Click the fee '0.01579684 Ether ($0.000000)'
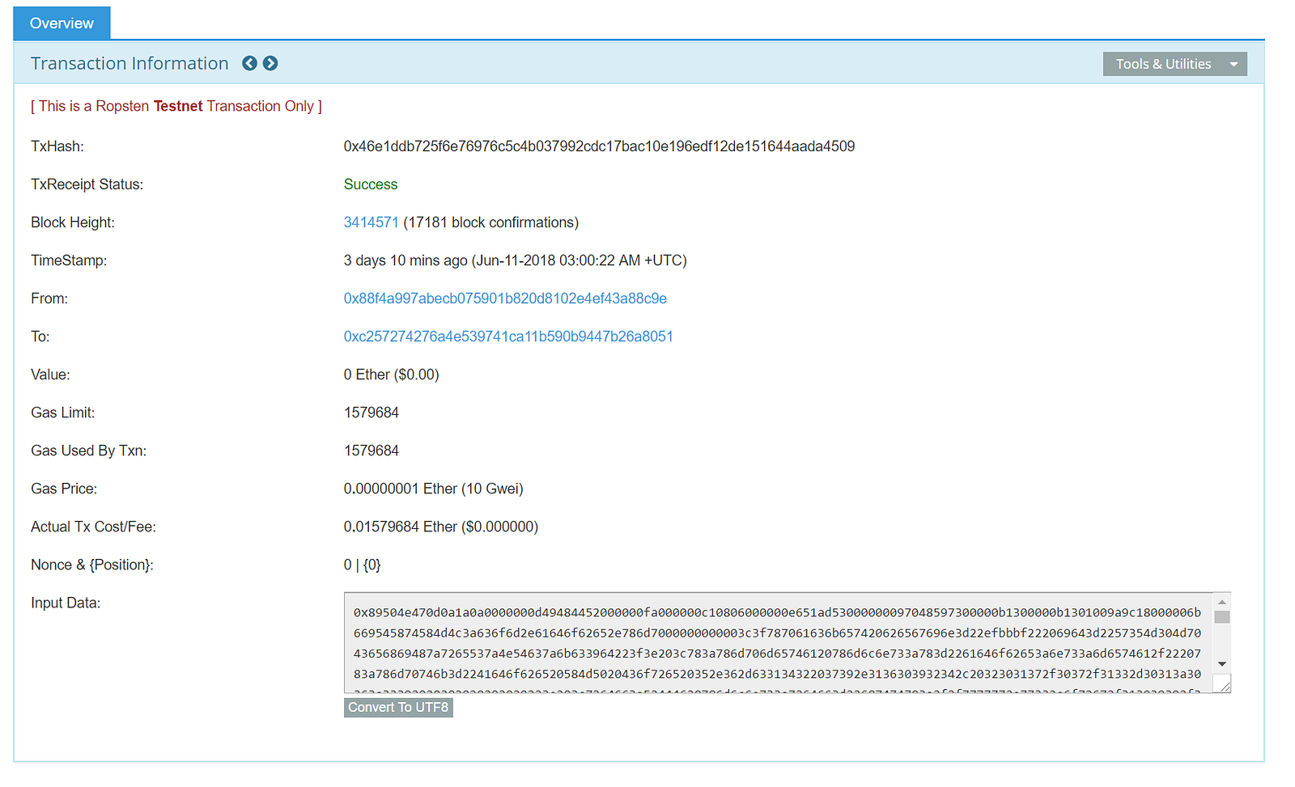The width and height of the screenshot is (1295, 787). click(441, 527)
